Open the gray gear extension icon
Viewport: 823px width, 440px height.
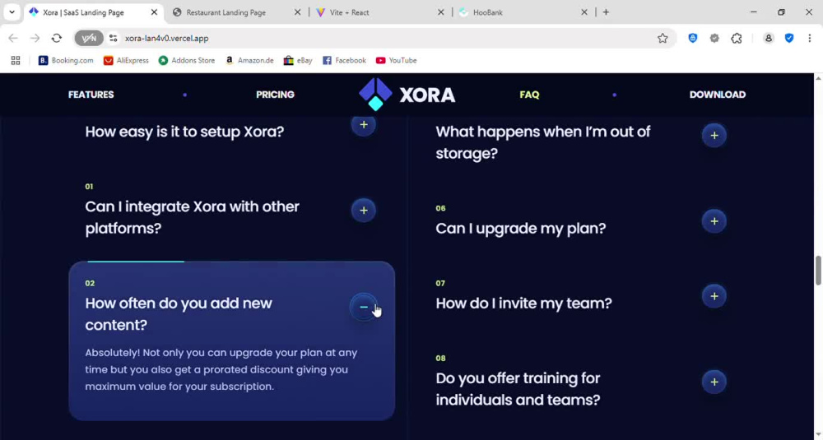tap(714, 38)
